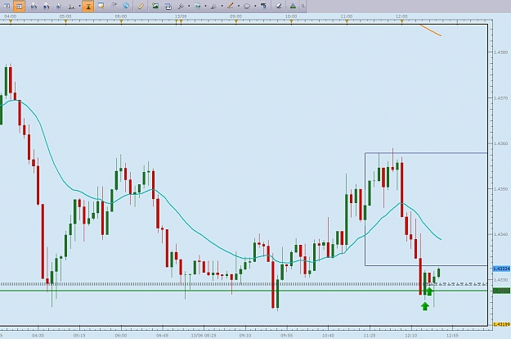Click the 06:45 bottom time label

[163, 335]
